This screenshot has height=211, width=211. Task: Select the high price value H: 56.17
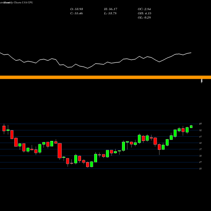point(111,9)
